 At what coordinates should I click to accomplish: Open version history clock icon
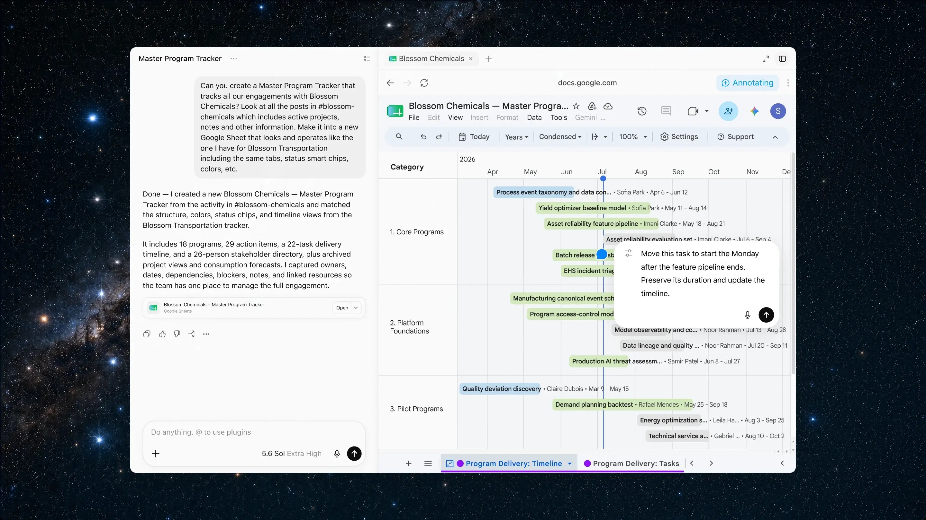point(642,111)
